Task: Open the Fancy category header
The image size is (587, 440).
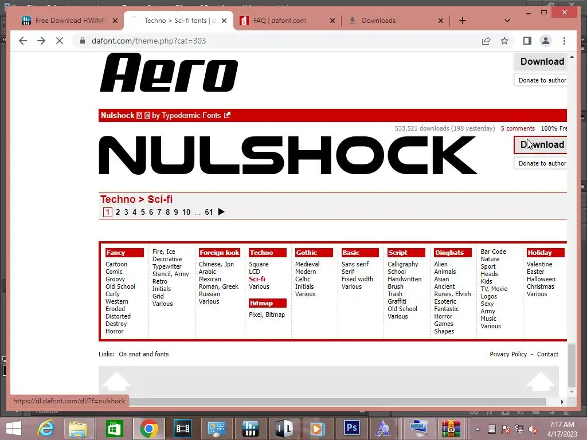Action: [x=124, y=253]
